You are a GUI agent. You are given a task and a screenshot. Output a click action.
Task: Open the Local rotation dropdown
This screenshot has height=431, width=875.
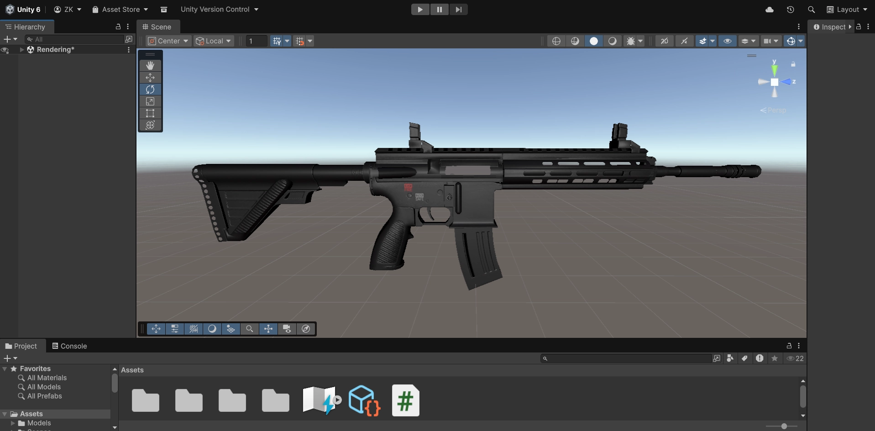click(214, 41)
